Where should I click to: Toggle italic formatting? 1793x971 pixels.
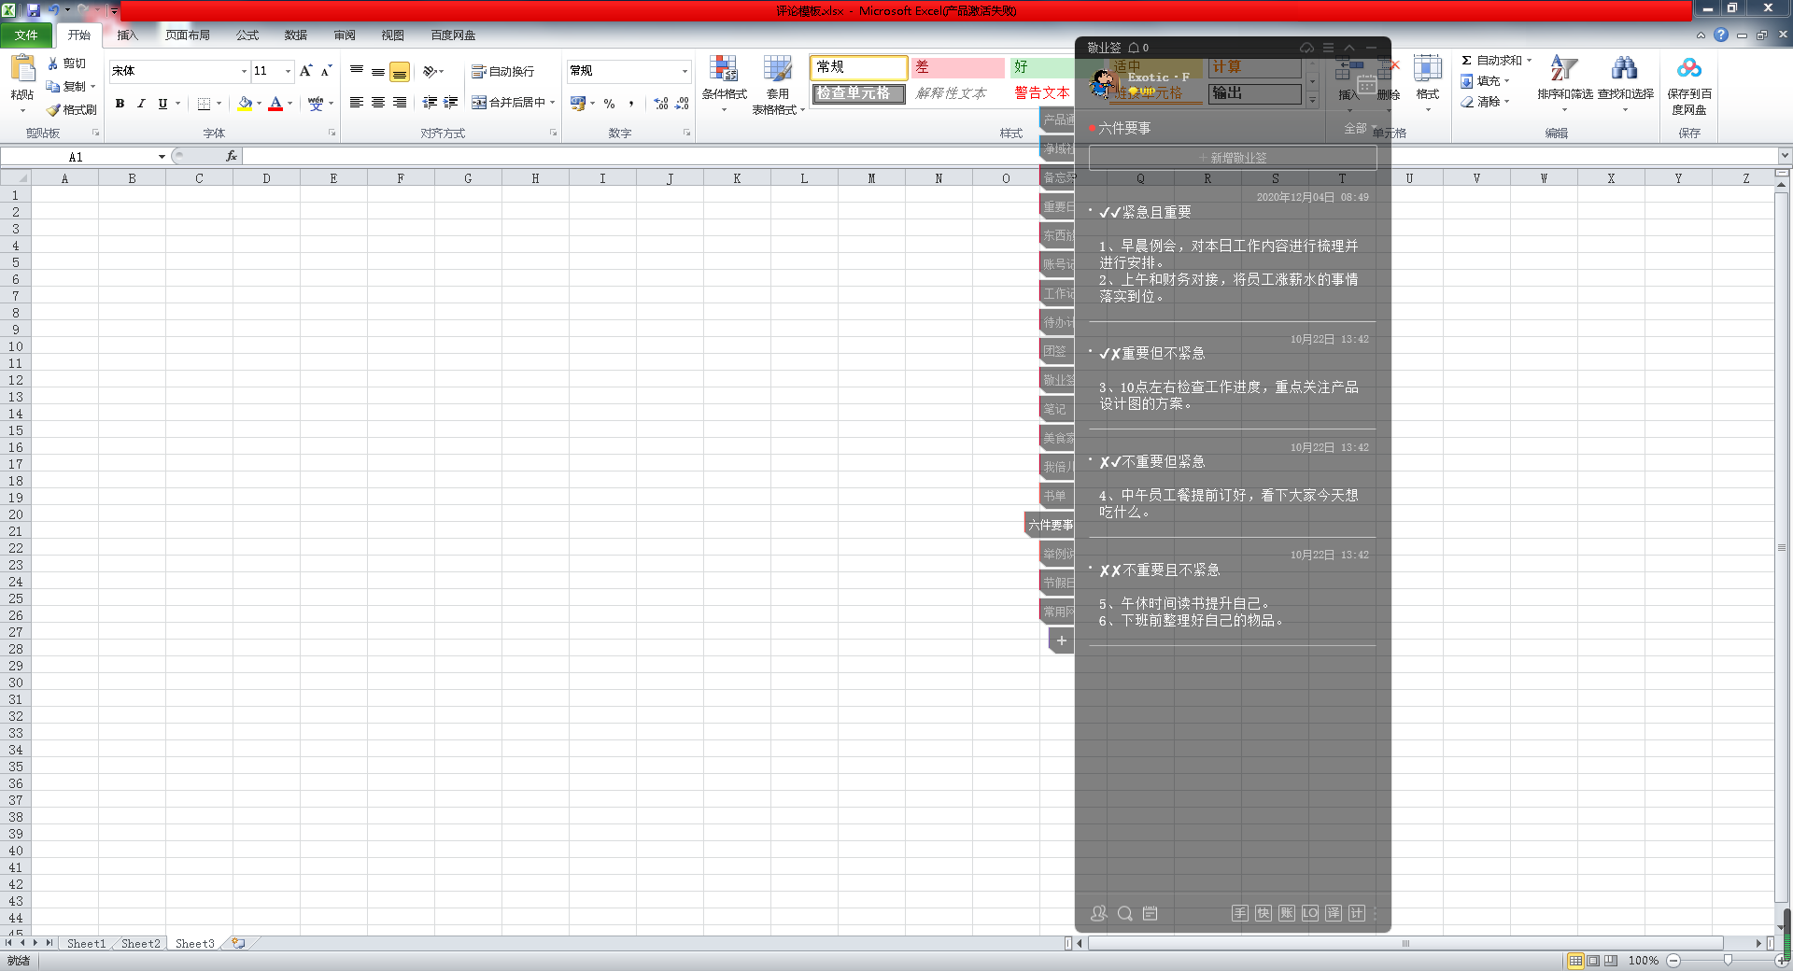(x=141, y=104)
